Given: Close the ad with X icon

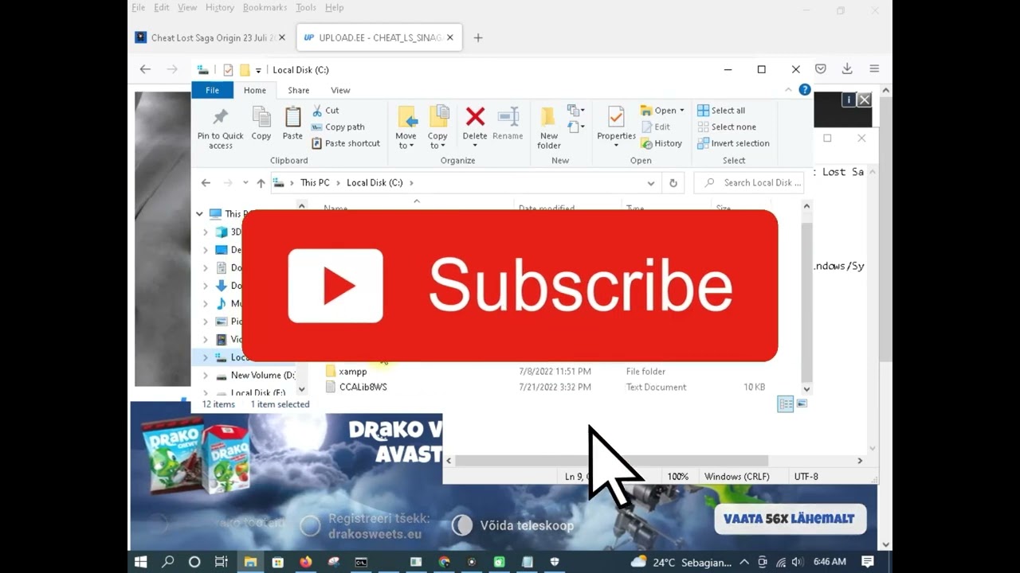Looking at the screenshot, I should 865,99.
